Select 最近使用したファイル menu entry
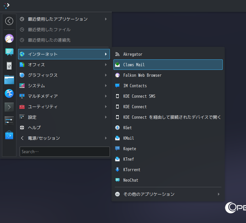Image resolution: width=246 pixels, height=223 pixels. pos(64,30)
